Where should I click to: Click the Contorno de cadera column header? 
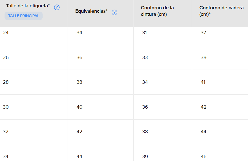point(221,11)
